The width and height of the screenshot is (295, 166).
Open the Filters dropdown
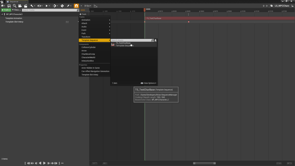(x=16, y=10)
